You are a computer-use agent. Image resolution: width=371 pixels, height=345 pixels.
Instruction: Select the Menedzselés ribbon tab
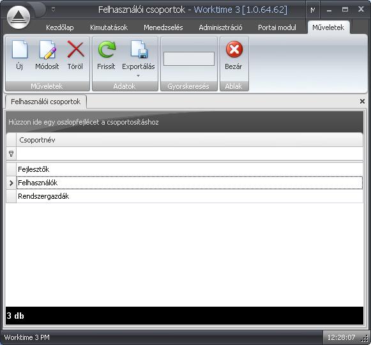(163, 27)
